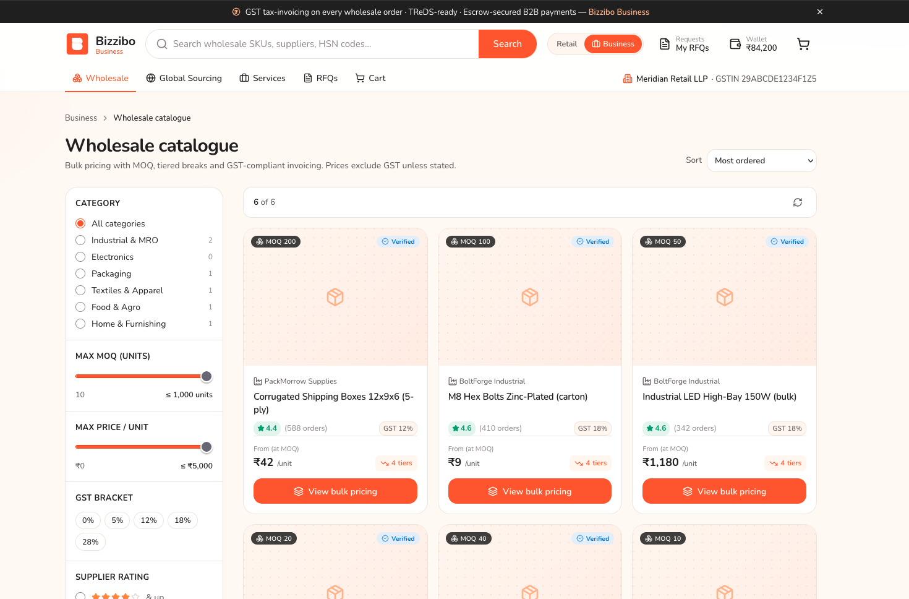The height and width of the screenshot is (599, 909).
Task: Open the My RFQs document icon
Action: (665, 44)
